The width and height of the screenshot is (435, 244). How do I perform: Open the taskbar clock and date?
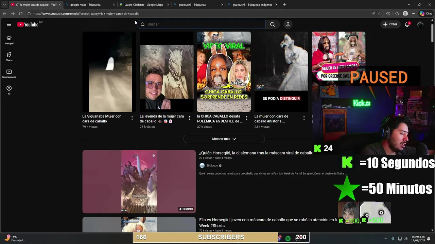click(x=418, y=239)
